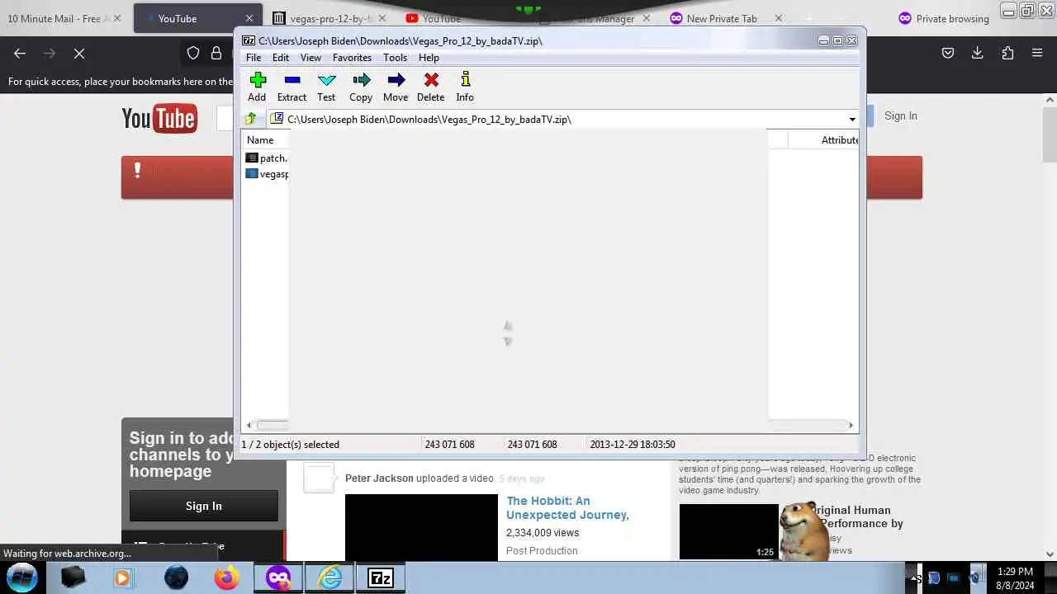Open the File menu in 7-Zip
Screen dimensions: 1057x594
coord(254,58)
